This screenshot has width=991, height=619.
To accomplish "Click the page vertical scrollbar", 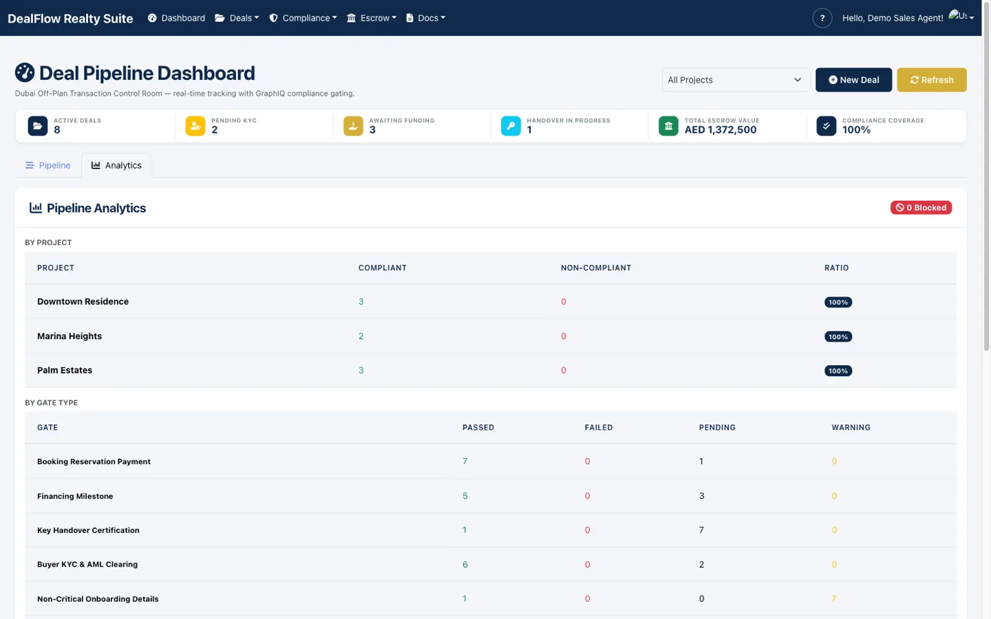I will pyautogui.click(x=986, y=176).
